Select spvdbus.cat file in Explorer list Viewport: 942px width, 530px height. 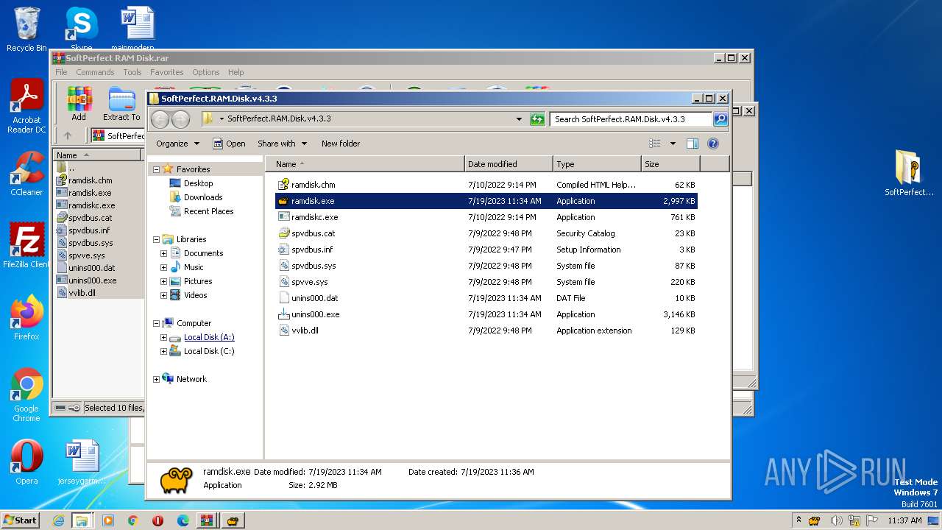click(x=313, y=233)
